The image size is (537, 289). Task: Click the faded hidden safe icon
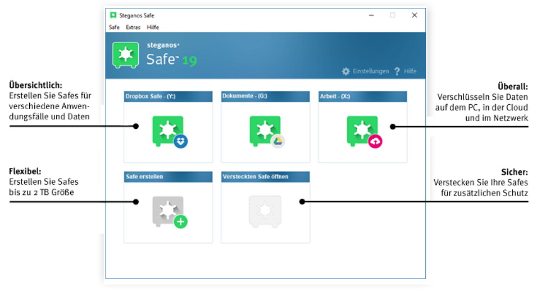[265, 211]
